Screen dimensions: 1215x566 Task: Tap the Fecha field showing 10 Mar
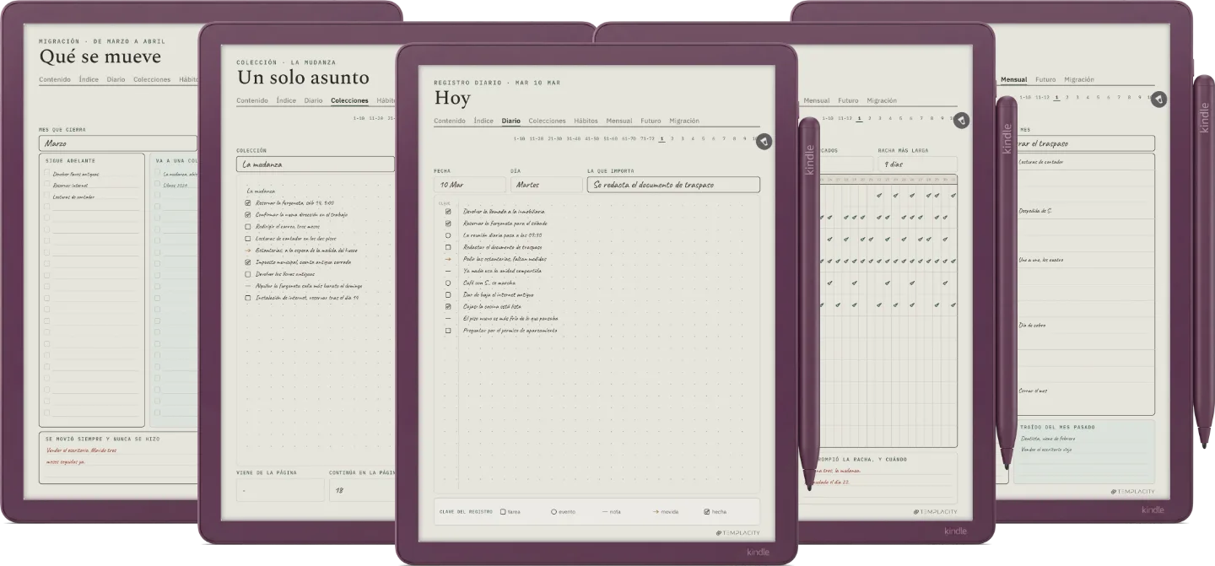pos(470,185)
